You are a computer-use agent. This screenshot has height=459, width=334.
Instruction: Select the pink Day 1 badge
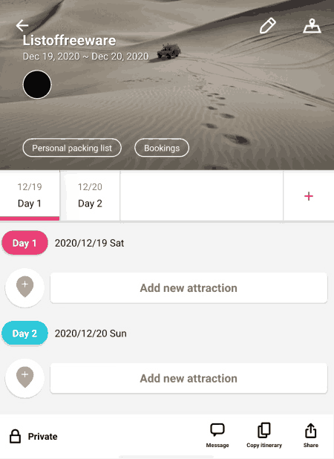(24, 243)
